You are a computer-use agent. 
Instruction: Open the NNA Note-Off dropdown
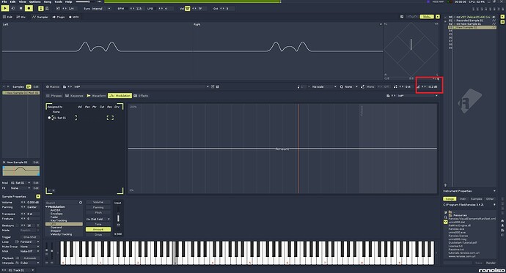29,251
